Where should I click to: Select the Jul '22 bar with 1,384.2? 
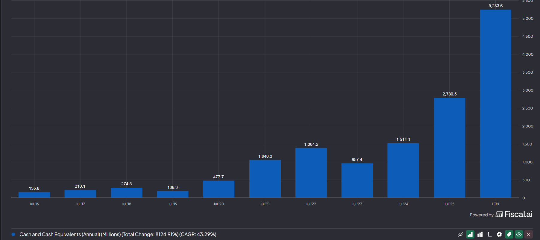coord(311,173)
